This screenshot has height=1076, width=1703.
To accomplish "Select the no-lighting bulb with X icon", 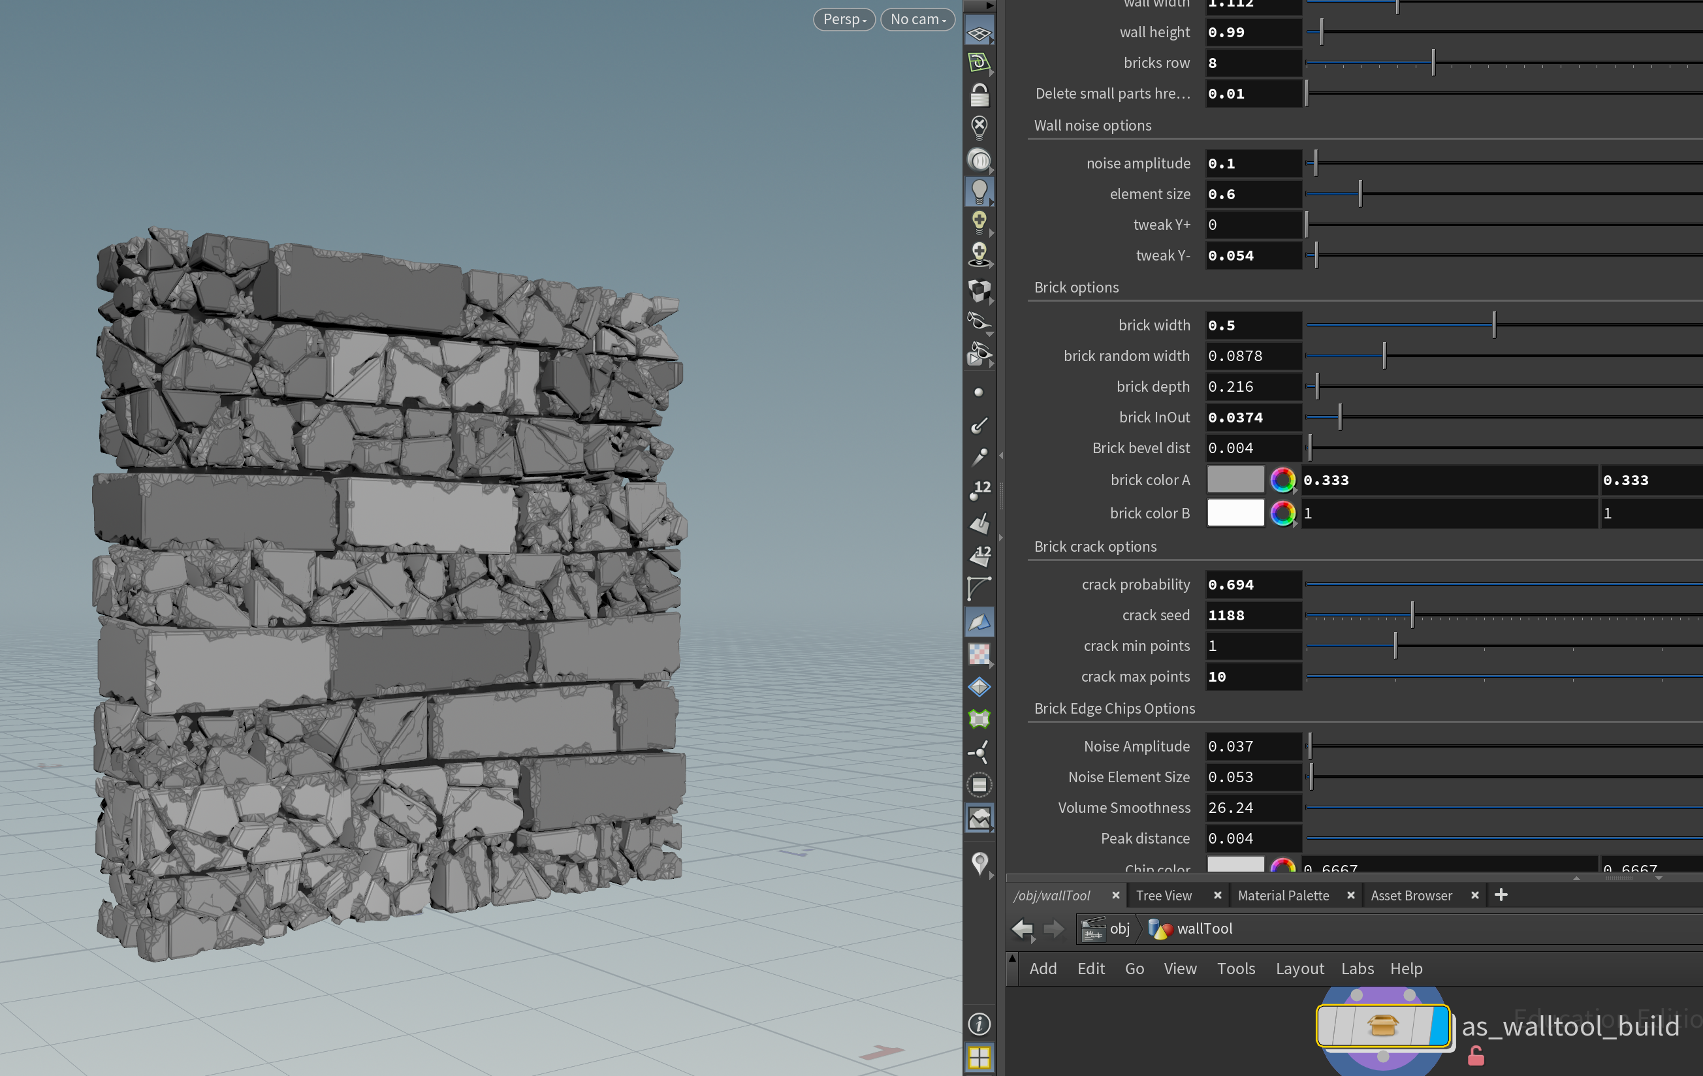I will pyautogui.click(x=979, y=128).
